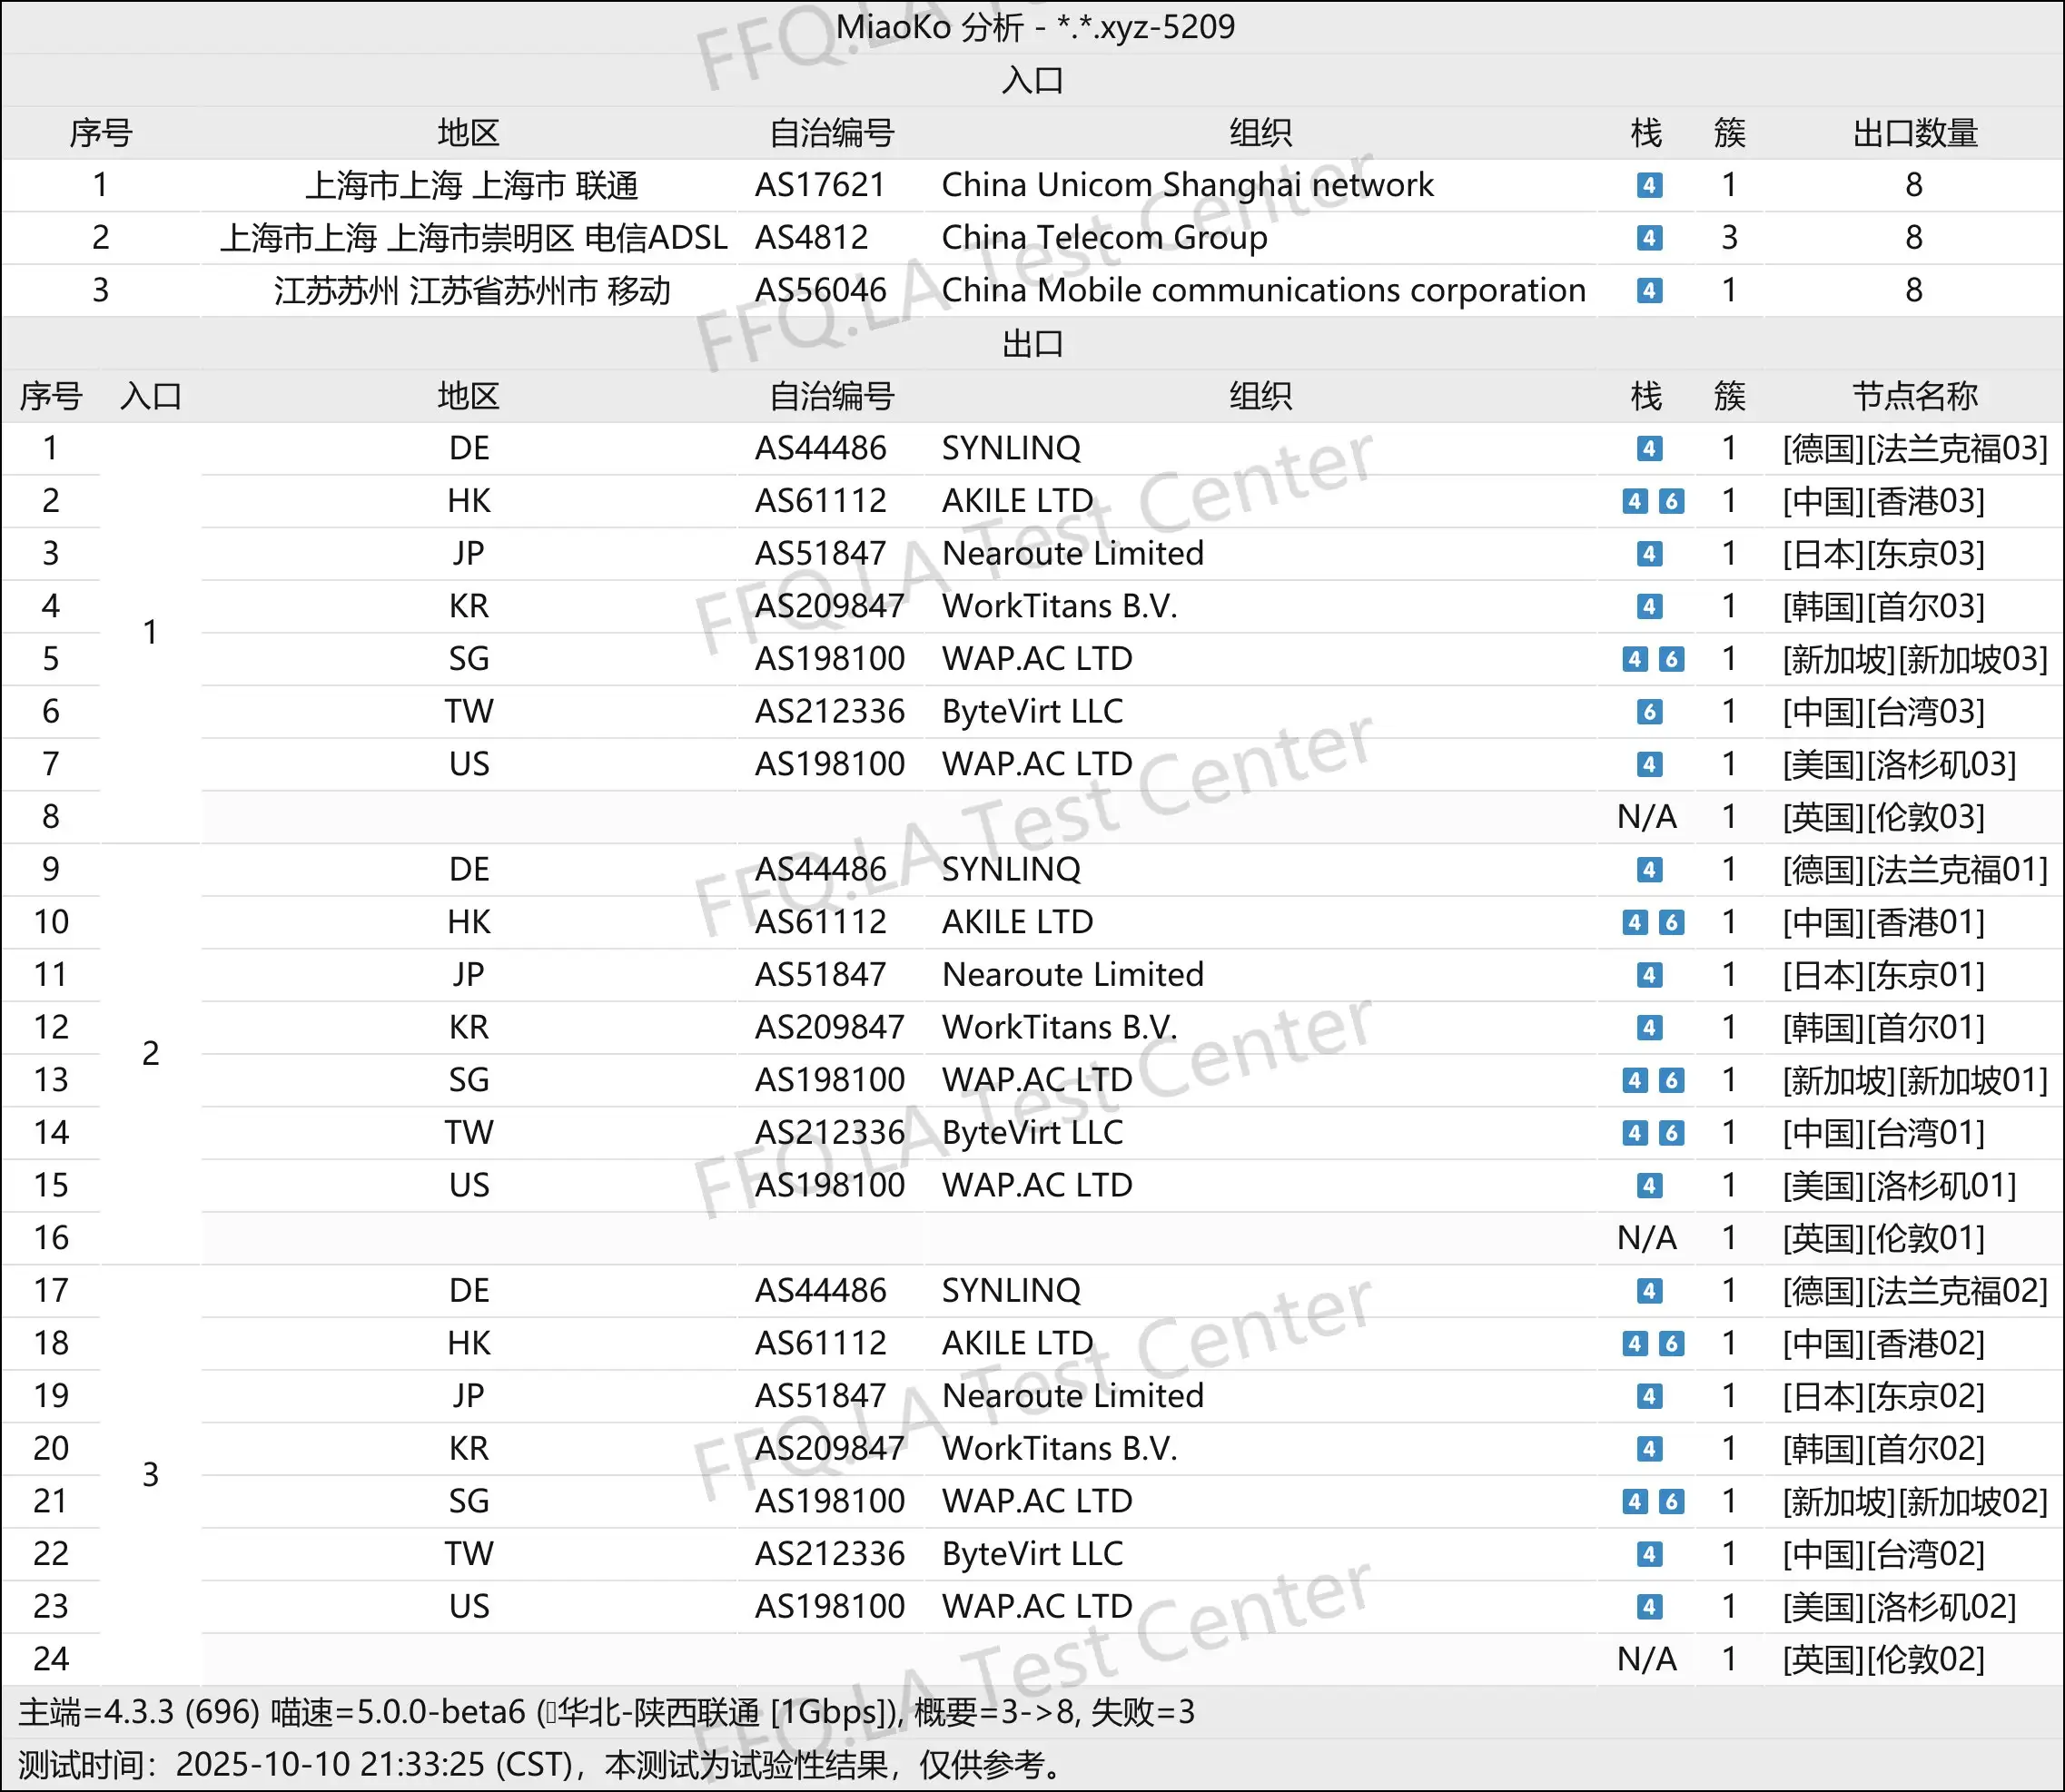This screenshot has height=1792, width=2065.
Task: Click the IPv4 badge in the China Telecom Group row
Action: click(1649, 238)
